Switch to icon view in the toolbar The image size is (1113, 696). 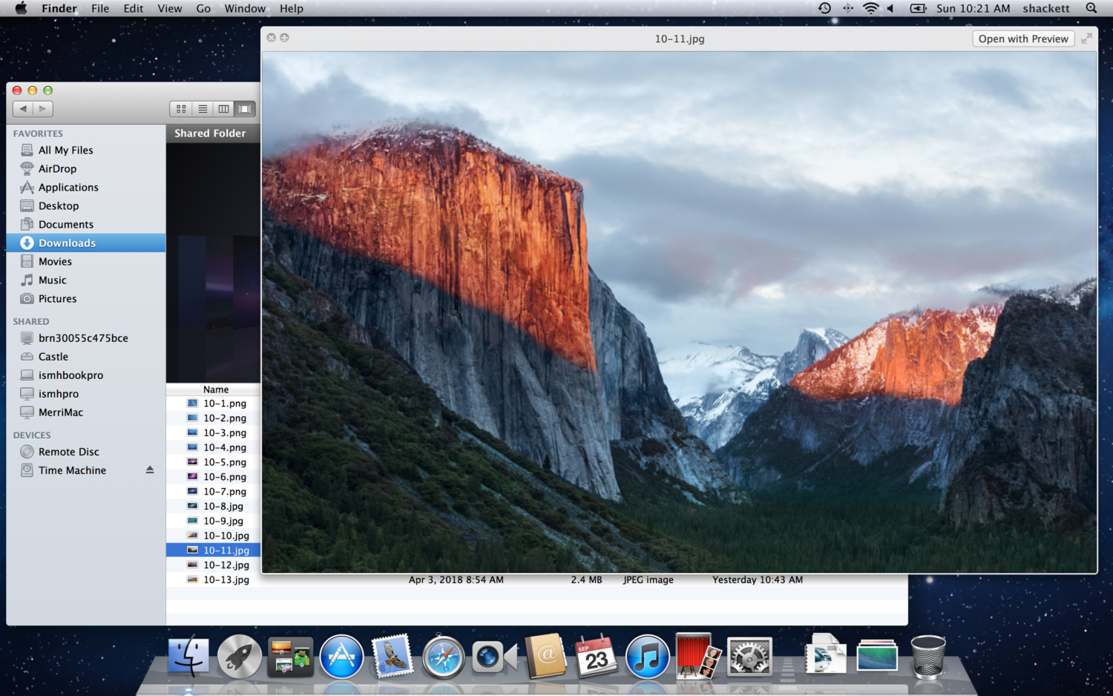pyautogui.click(x=180, y=108)
